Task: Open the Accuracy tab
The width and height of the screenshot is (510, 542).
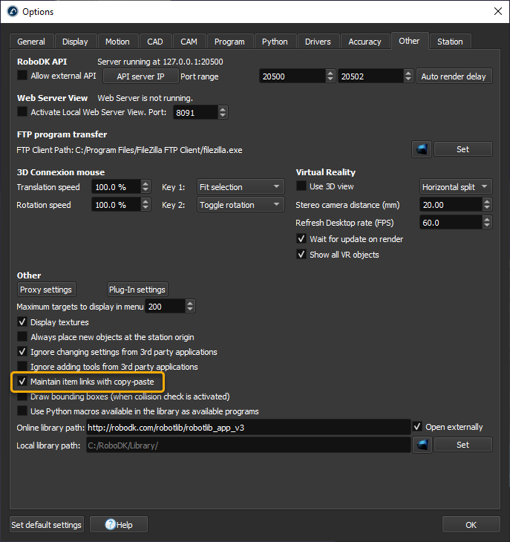Action: [x=364, y=42]
